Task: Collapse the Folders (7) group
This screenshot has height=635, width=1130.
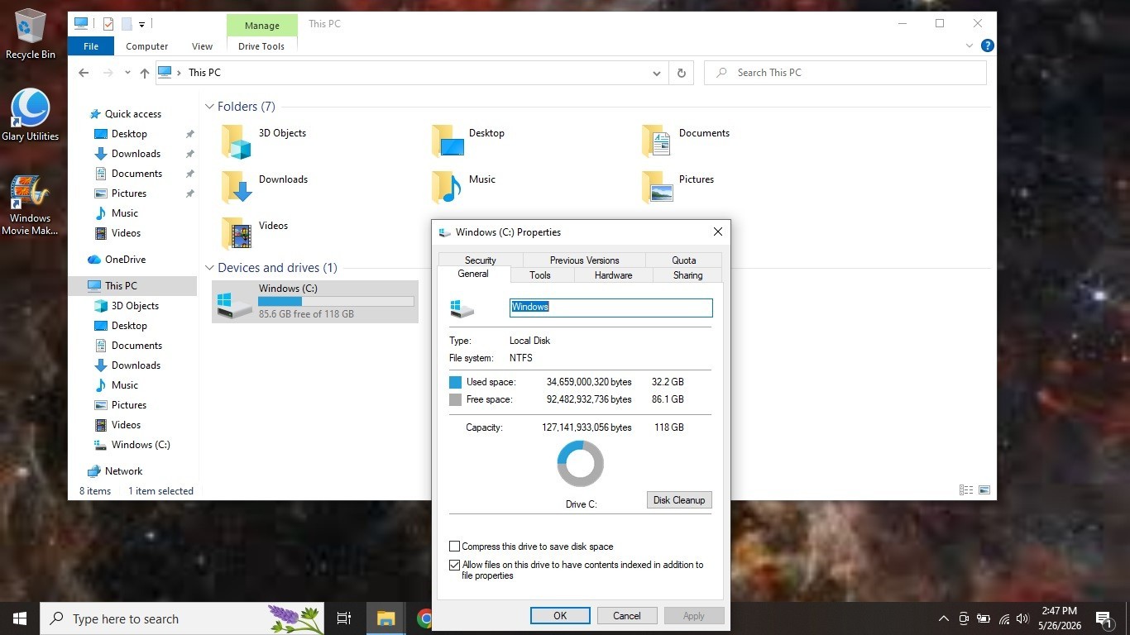Action: click(209, 107)
